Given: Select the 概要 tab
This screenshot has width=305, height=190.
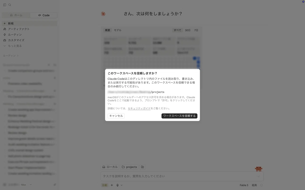Looking at the screenshot, I should click(108, 30).
